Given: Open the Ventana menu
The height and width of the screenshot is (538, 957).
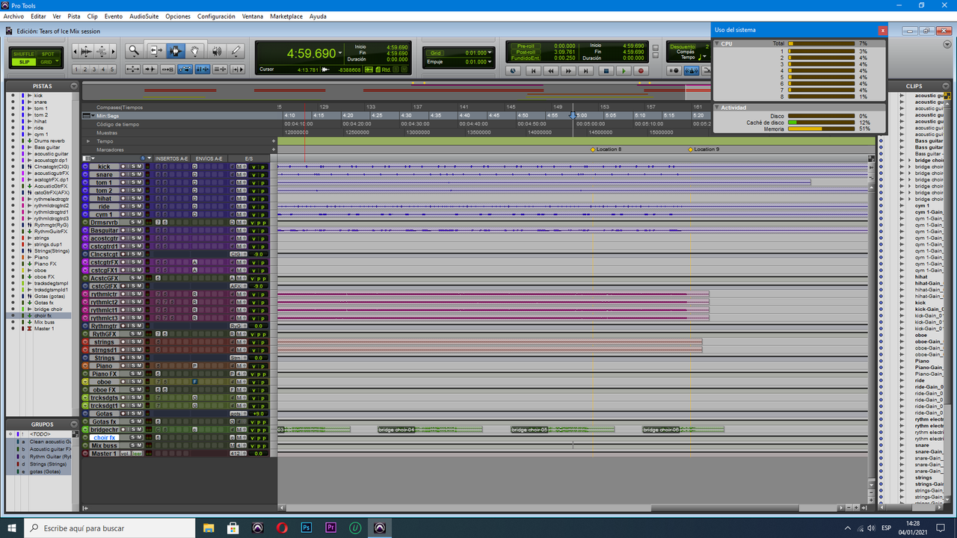Looking at the screenshot, I should coord(253,16).
